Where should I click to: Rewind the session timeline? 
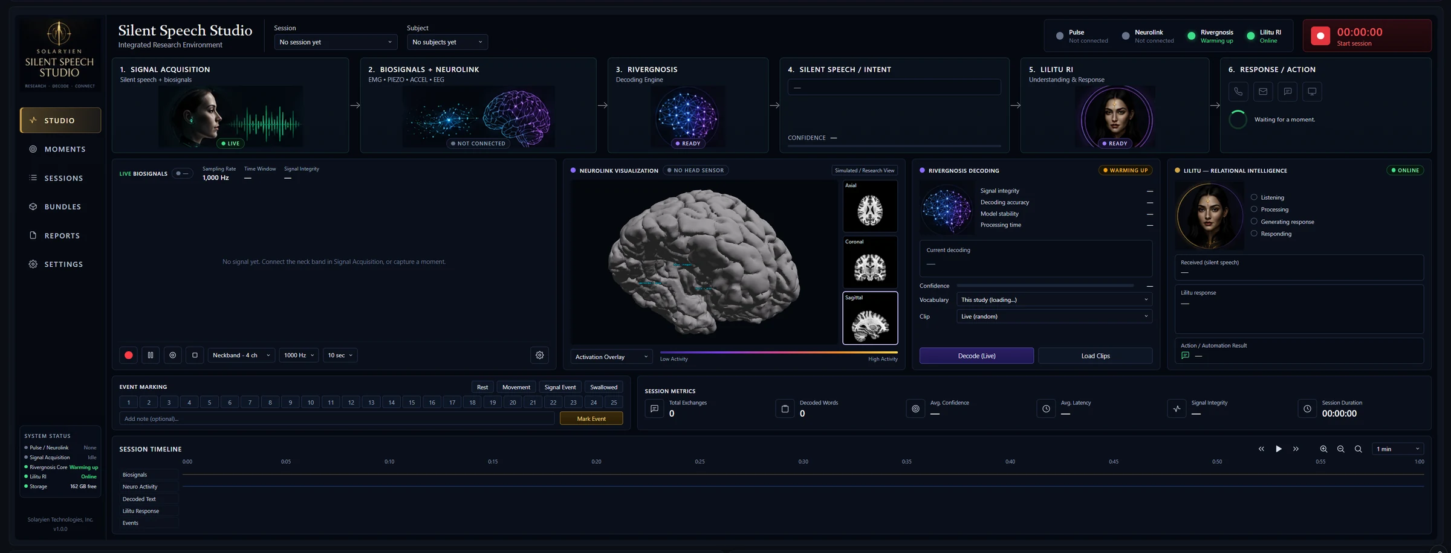1261,449
